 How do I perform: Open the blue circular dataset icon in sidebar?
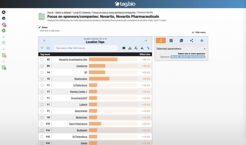(x=4, y=43)
